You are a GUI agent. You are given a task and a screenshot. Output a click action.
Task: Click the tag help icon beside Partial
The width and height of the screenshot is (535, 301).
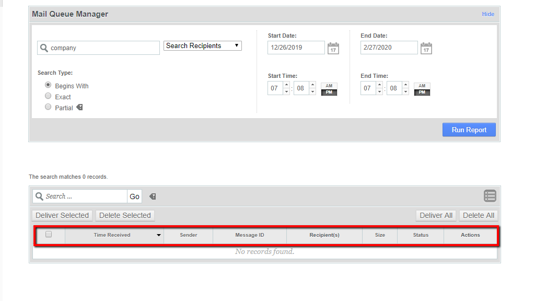click(x=79, y=107)
